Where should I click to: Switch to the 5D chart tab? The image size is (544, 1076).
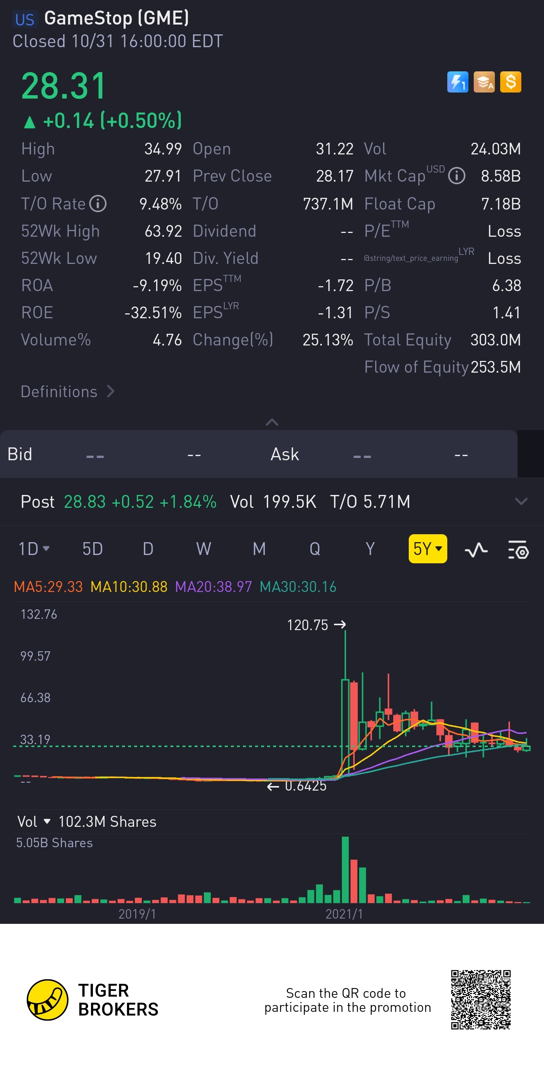[x=92, y=549]
